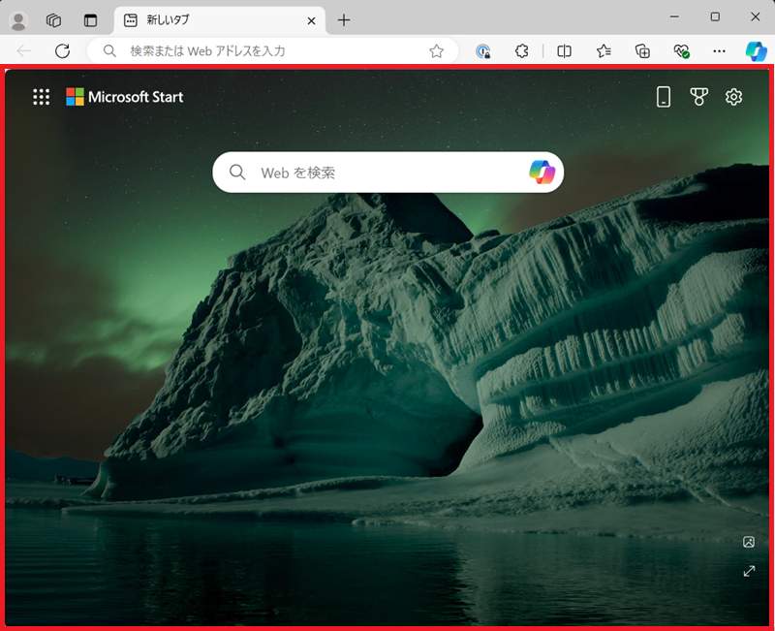Expand background to full view
Screen dimensions: 775x631
point(749,571)
